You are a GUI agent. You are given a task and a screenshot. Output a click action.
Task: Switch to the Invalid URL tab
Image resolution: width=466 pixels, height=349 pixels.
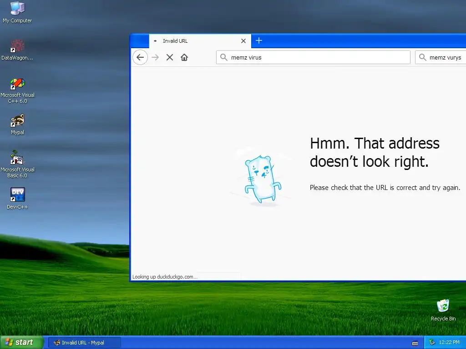pyautogui.click(x=200, y=41)
